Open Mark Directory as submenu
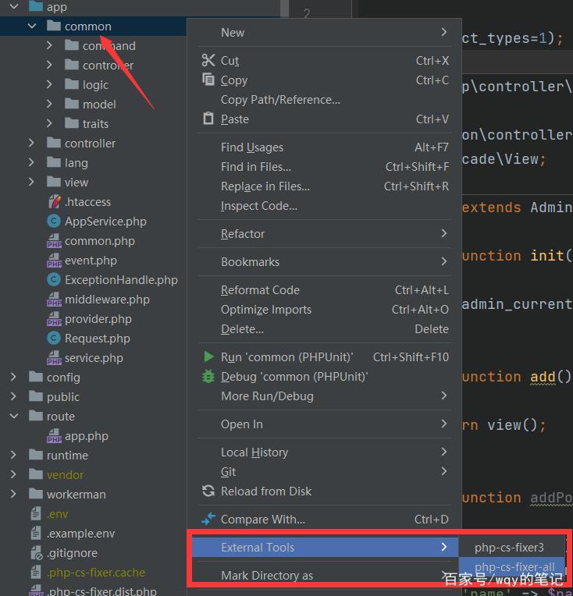The width and height of the screenshot is (573, 596). (x=324, y=575)
